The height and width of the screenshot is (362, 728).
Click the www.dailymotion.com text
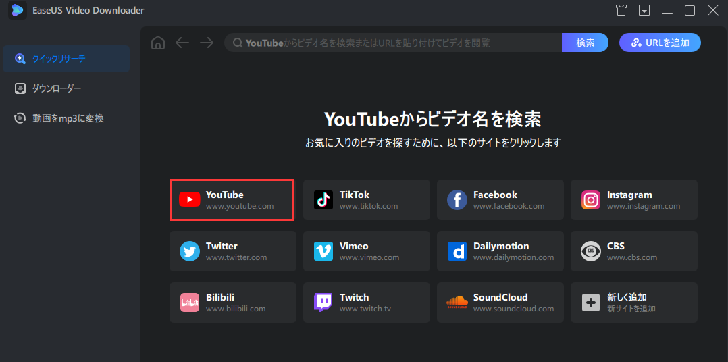coord(513,257)
